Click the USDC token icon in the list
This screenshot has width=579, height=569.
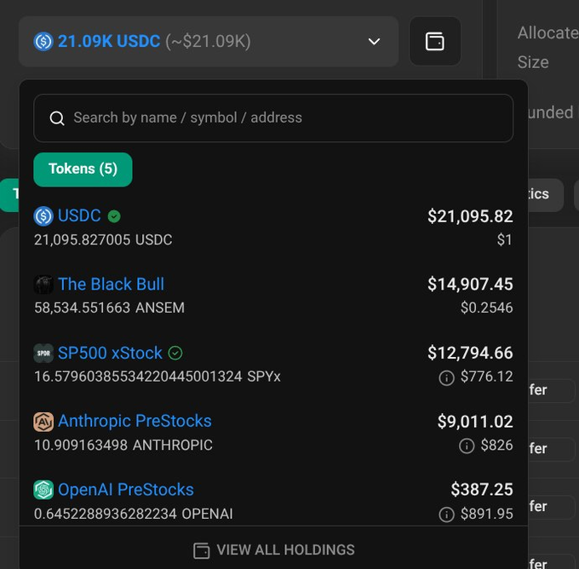43,216
